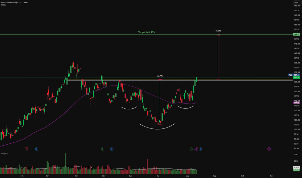
Task: Select the 149.95 green price label on the scale
Action: pos(296,34)
